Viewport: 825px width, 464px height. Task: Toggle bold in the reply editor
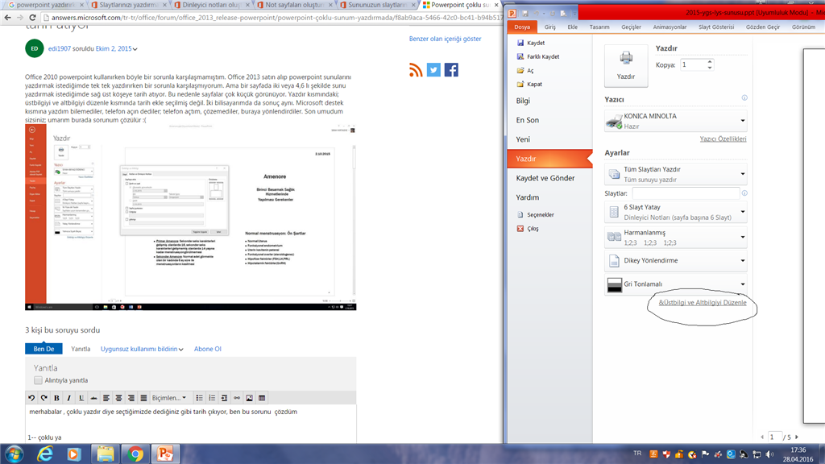(57, 398)
